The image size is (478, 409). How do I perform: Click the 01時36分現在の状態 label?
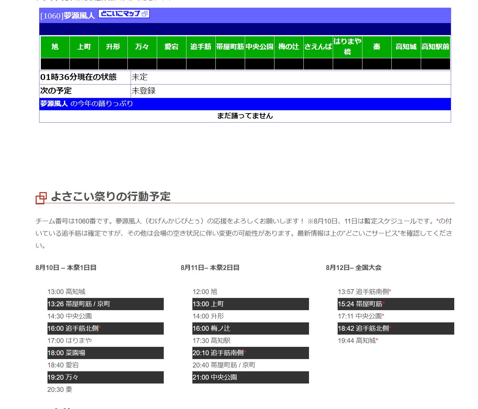[79, 77]
